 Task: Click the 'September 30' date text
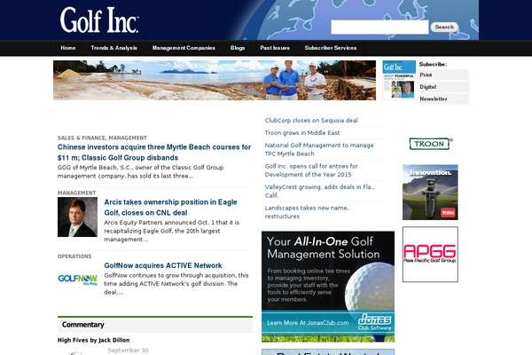(x=128, y=351)
